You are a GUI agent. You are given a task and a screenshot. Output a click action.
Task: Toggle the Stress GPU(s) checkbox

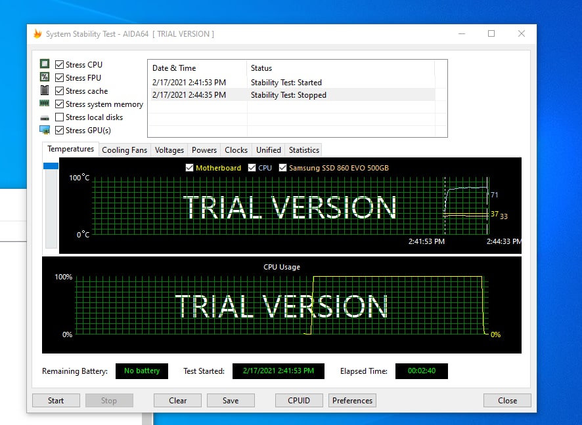pyautogui.click(x=59, y=131)
